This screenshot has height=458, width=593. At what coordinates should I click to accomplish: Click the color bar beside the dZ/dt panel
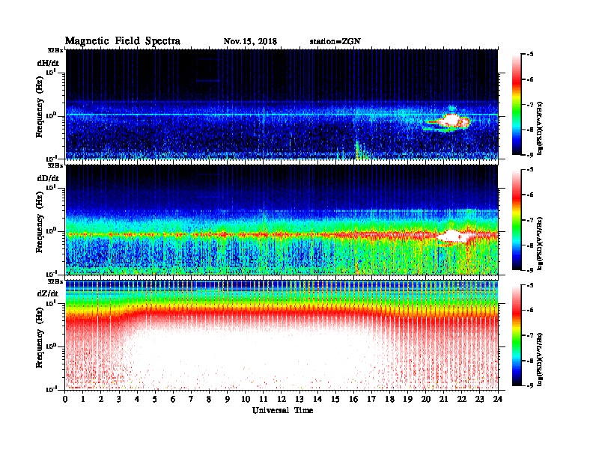(516, 335)
